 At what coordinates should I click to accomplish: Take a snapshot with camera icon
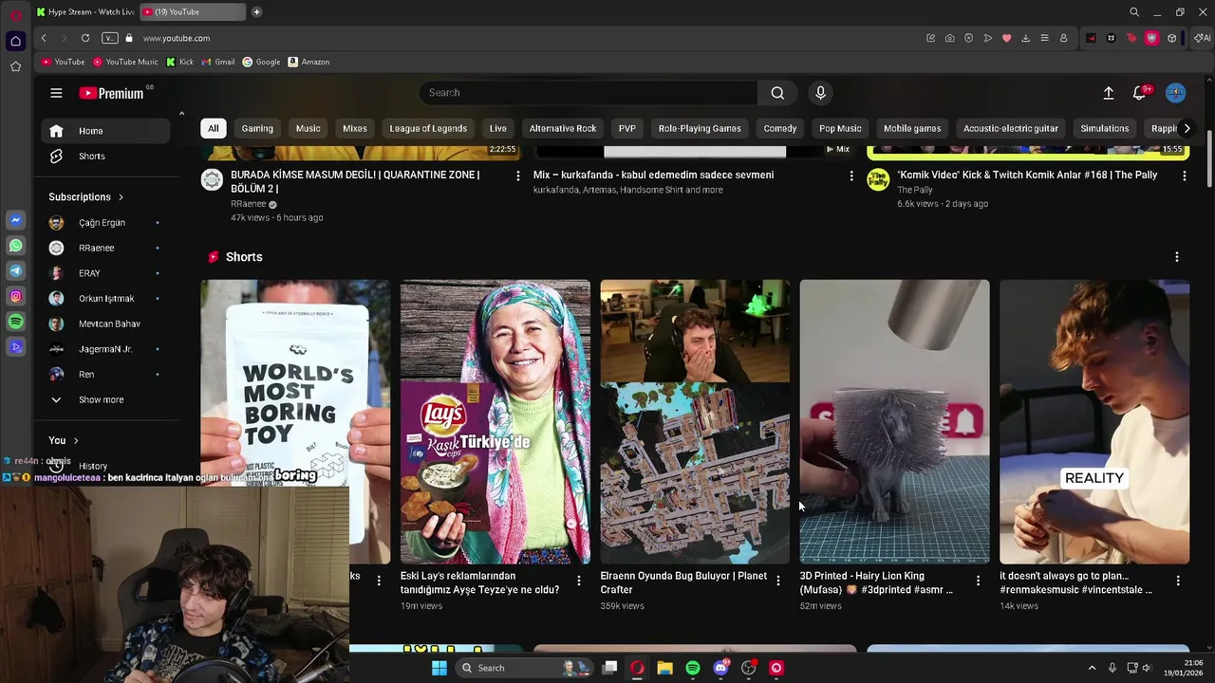(949, 38)
